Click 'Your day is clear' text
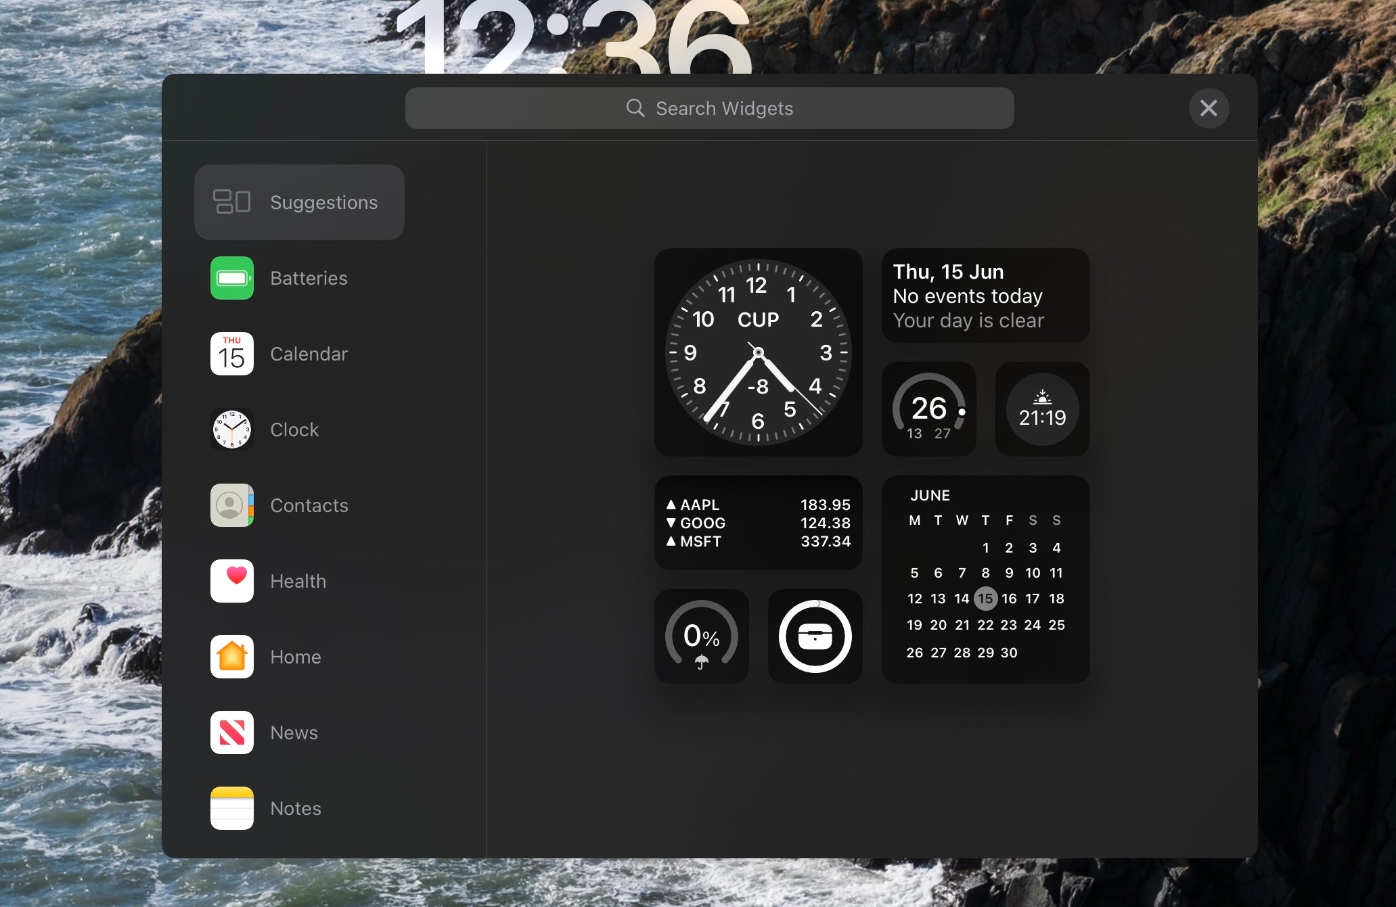 968,321
